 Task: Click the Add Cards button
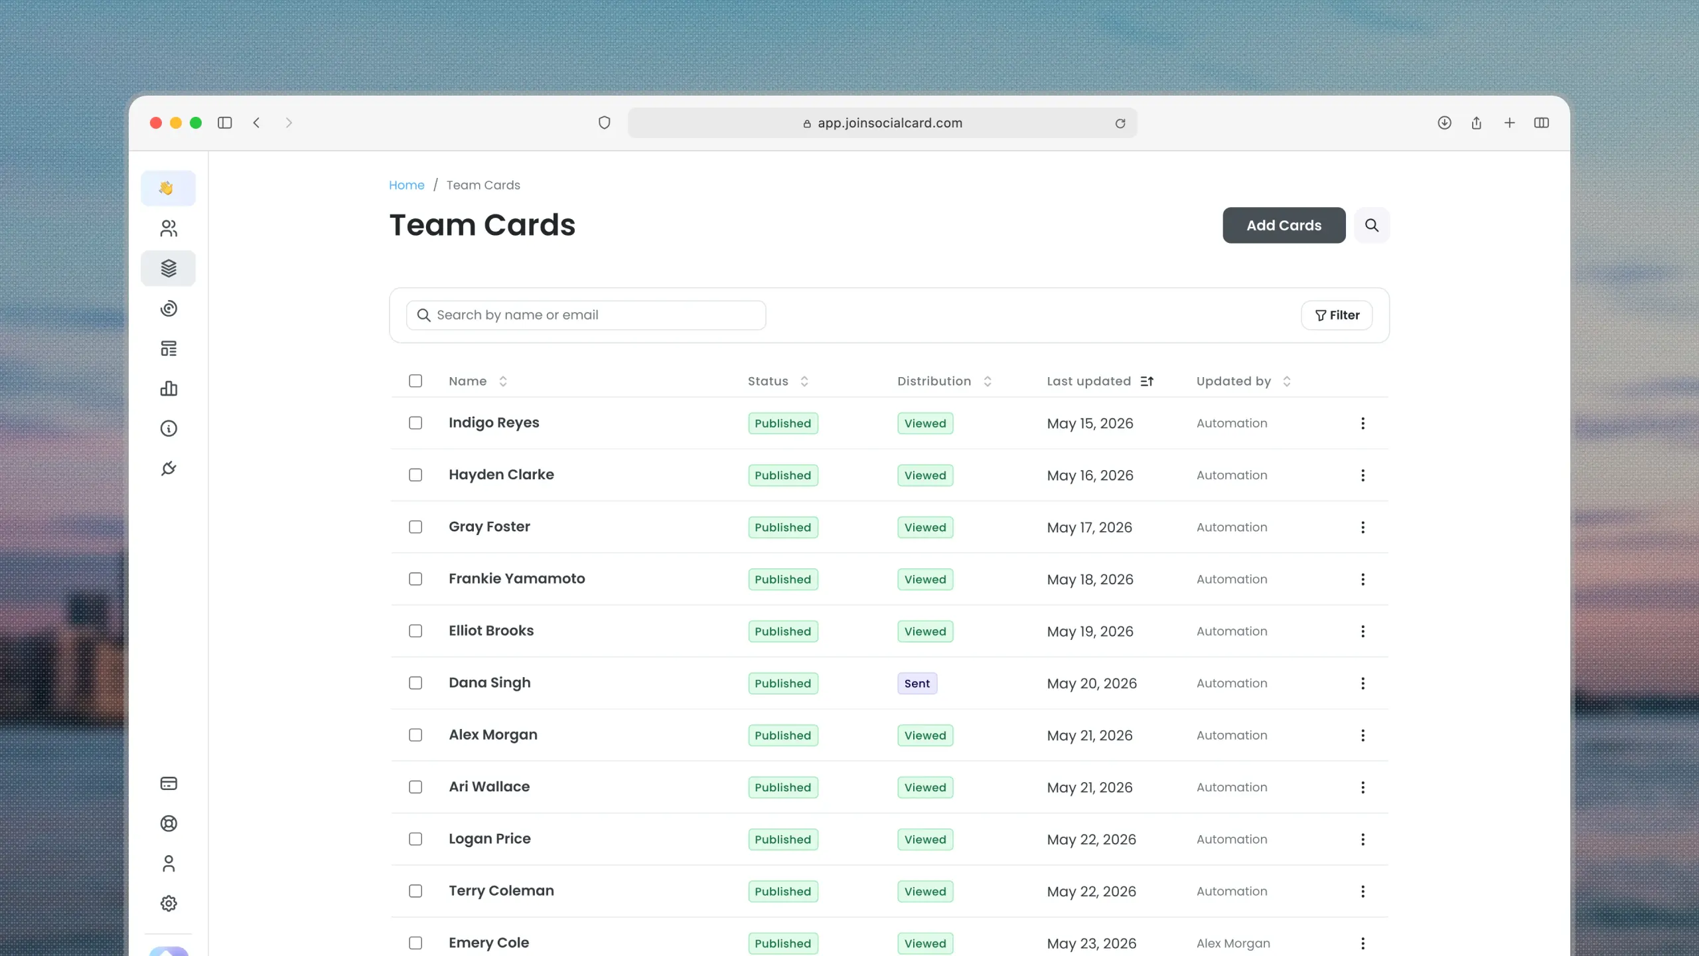click(x=1284, y=225)
